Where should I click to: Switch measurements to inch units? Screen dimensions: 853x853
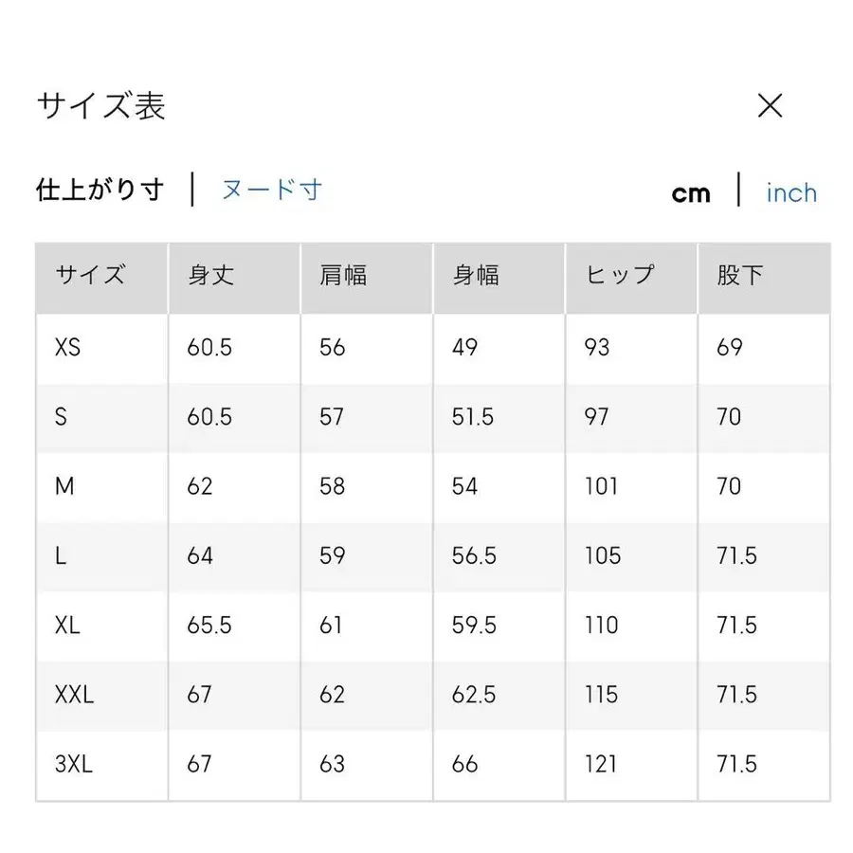tap(791, 192)
